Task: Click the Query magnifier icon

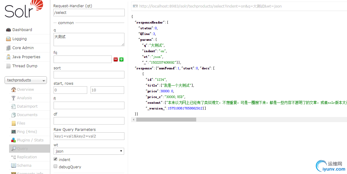Action: (x=14, y=148)
